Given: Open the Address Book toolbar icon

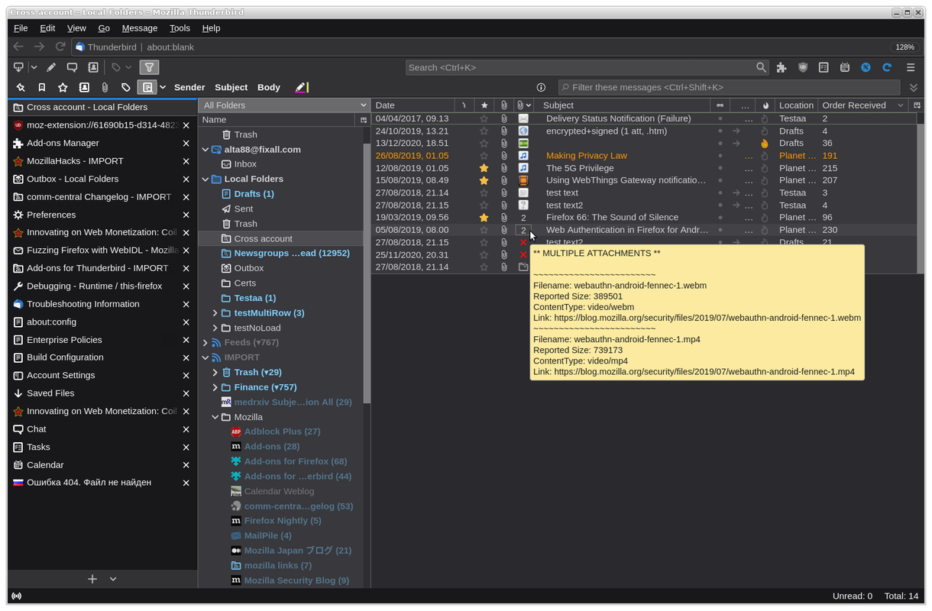Looking at the screenshot, I should point(93,67).
